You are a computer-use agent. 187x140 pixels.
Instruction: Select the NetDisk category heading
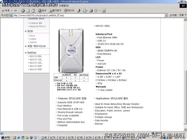[32, 53]
